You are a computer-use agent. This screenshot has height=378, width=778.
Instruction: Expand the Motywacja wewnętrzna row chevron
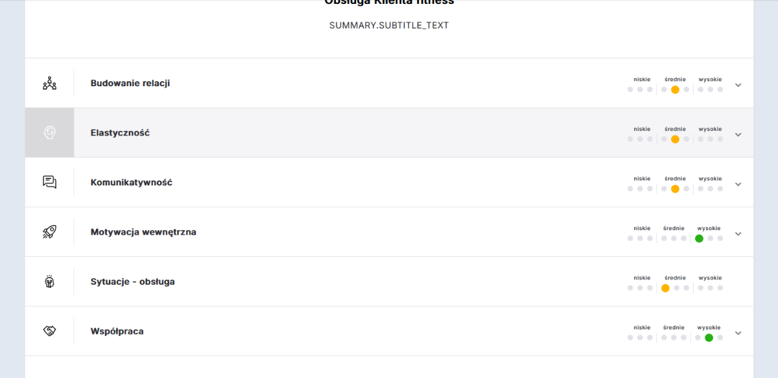click(x=738, y=234)
